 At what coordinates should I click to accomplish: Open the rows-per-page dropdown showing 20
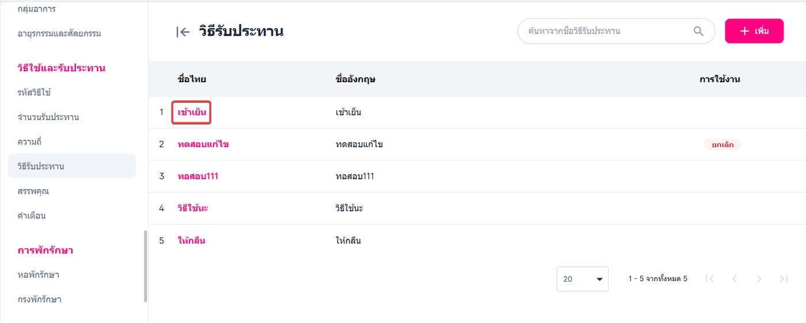[x=582, y=279]
